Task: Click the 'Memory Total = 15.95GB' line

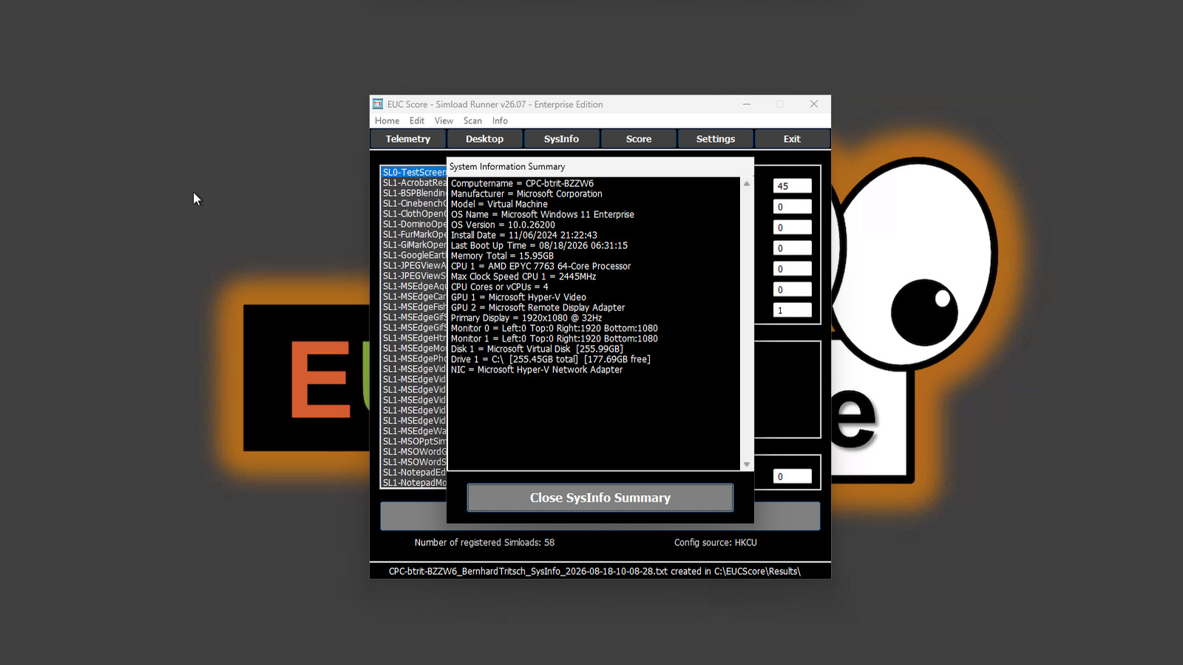Action: 502,256
